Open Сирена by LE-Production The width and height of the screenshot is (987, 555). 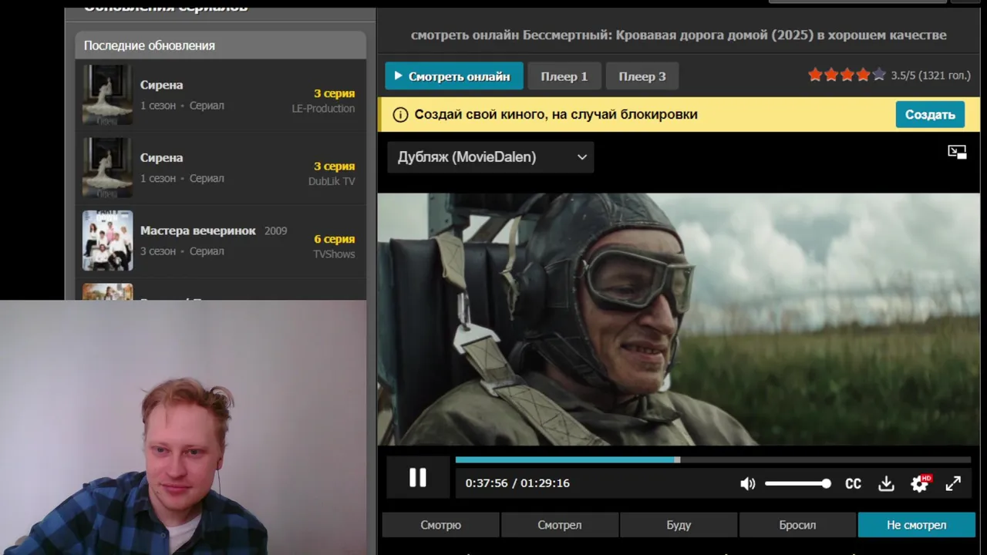coord(221,95)
